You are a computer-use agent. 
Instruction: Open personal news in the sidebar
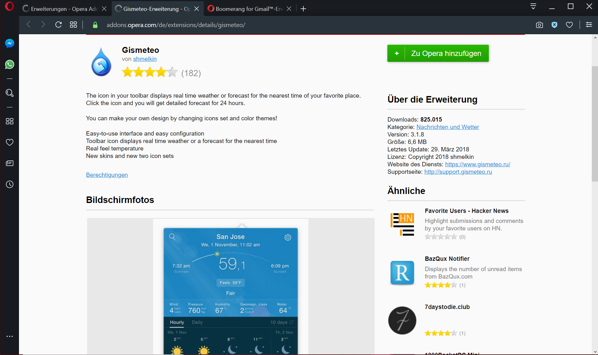click(x=10, y=163)
